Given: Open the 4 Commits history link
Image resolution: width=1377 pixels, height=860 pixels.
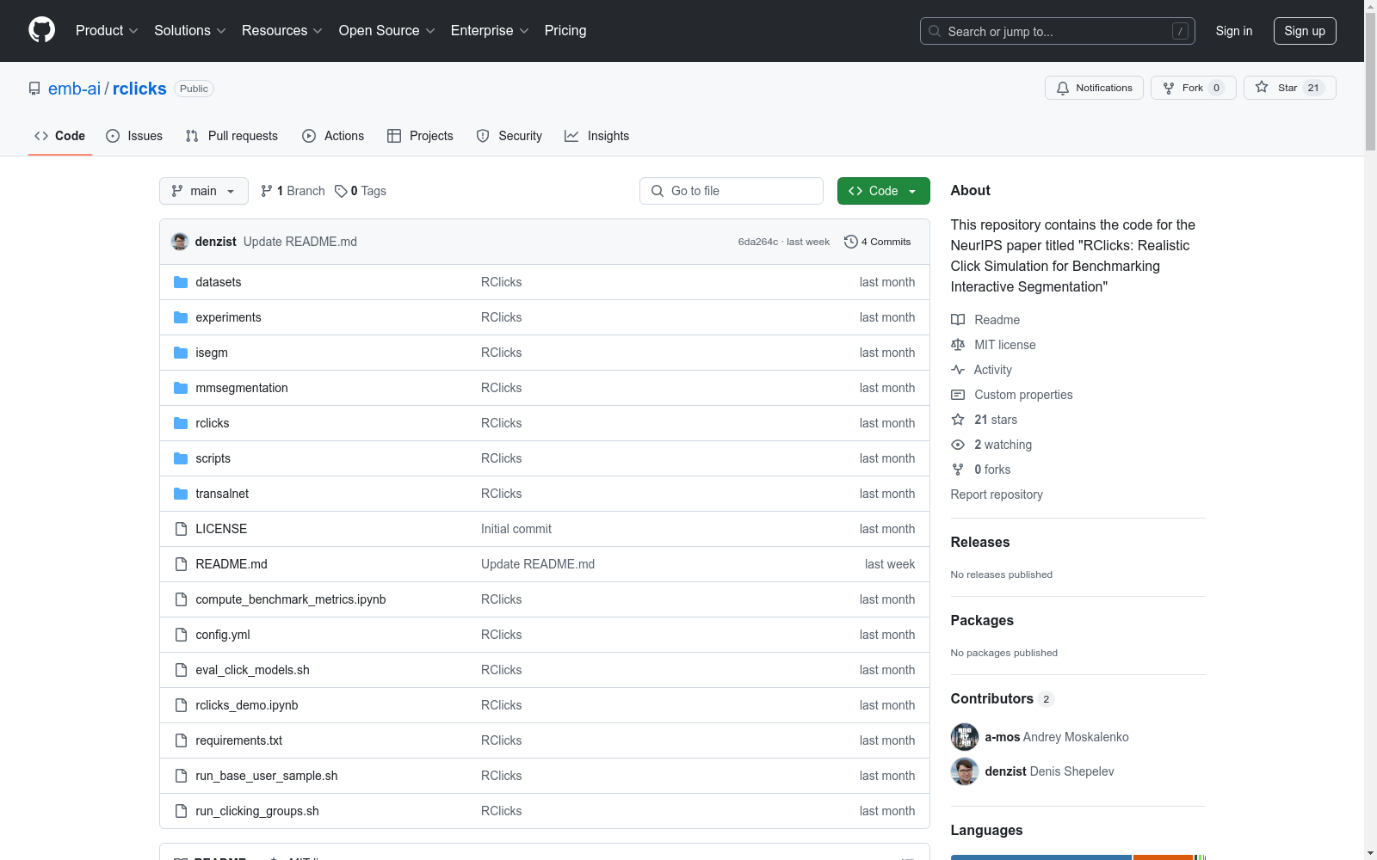Looking at the screenshot, I should (878, 242).
